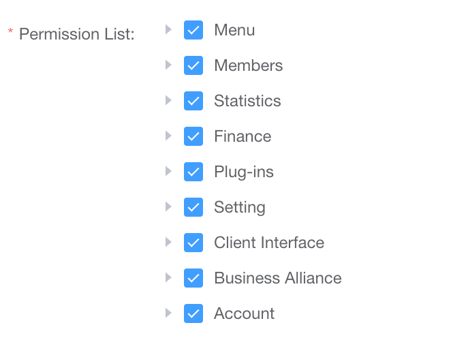Uncheck the Account permission checkbox
Viewport: 451px width, 353px height.
193,313
